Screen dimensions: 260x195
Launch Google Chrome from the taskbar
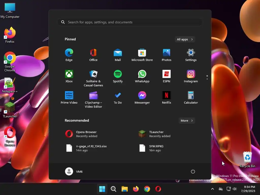click(147, 189)
